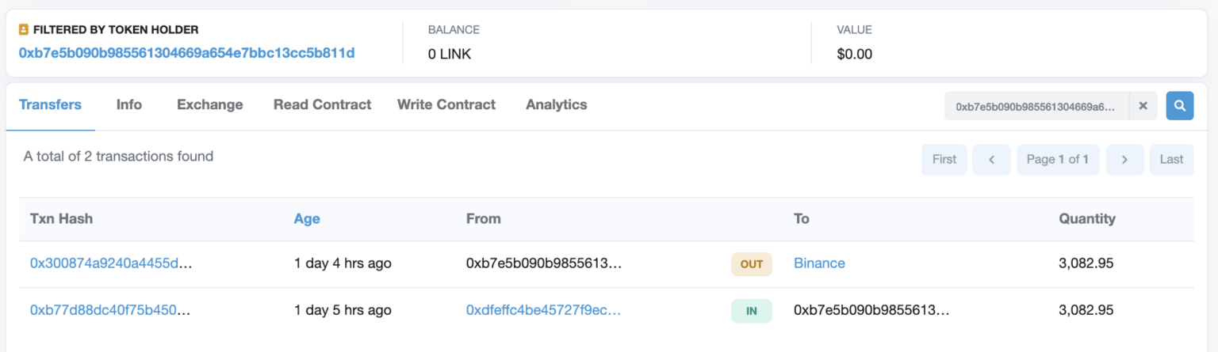Open the token holder address link
Image resolution: width=1218 pixels, height=352 pixels.
point(186,53)
